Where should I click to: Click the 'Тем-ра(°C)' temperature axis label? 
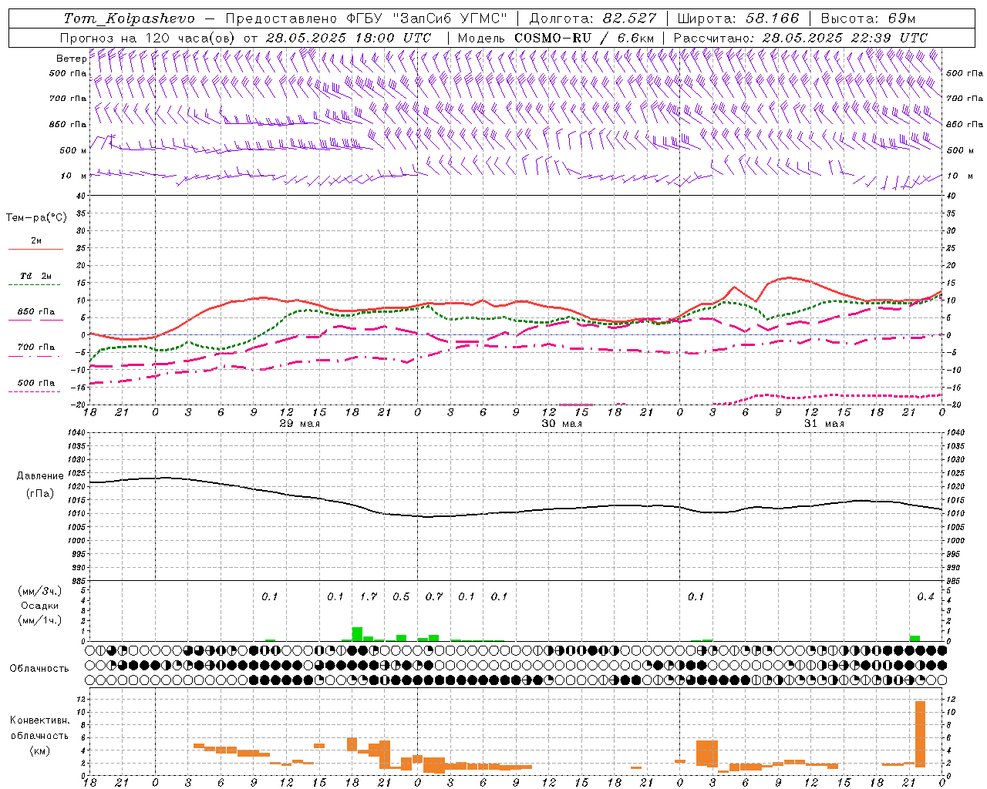click(36, 217)
